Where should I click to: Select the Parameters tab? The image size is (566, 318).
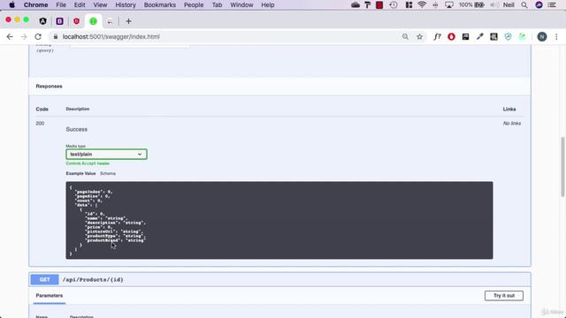tap(50, 296)
